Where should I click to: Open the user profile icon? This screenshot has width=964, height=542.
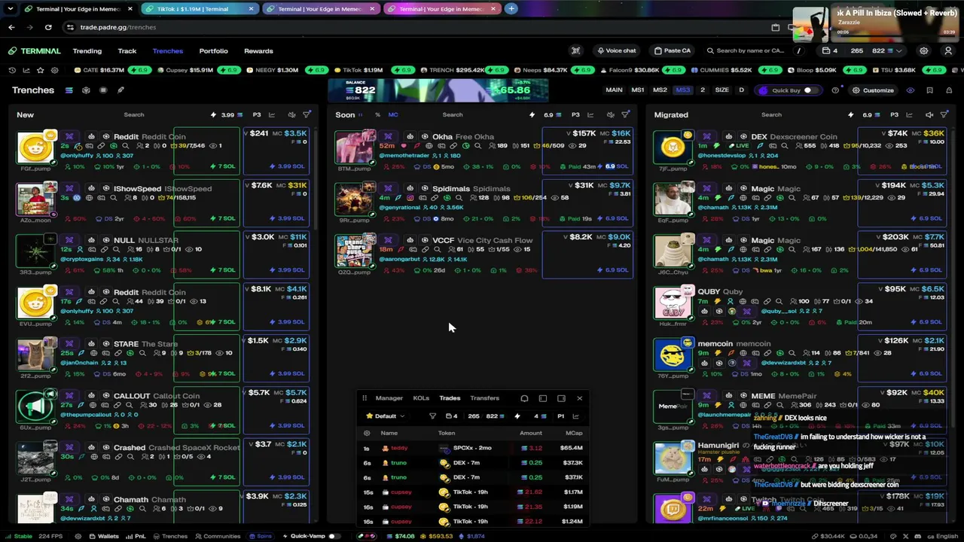(x=948, y=51)
